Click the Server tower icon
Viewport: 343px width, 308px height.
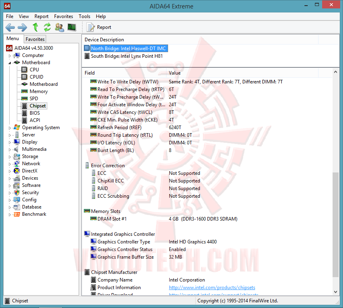17,135
